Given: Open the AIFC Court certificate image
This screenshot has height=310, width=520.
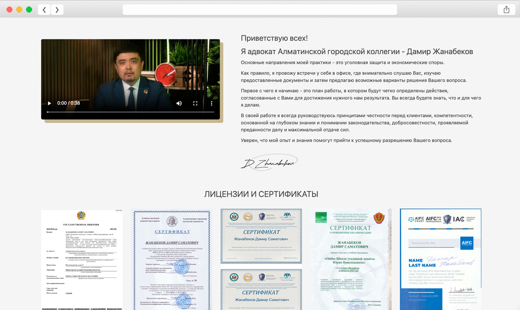Looking at the screenshot, I should pyautogui.click(x=441, y=259).
